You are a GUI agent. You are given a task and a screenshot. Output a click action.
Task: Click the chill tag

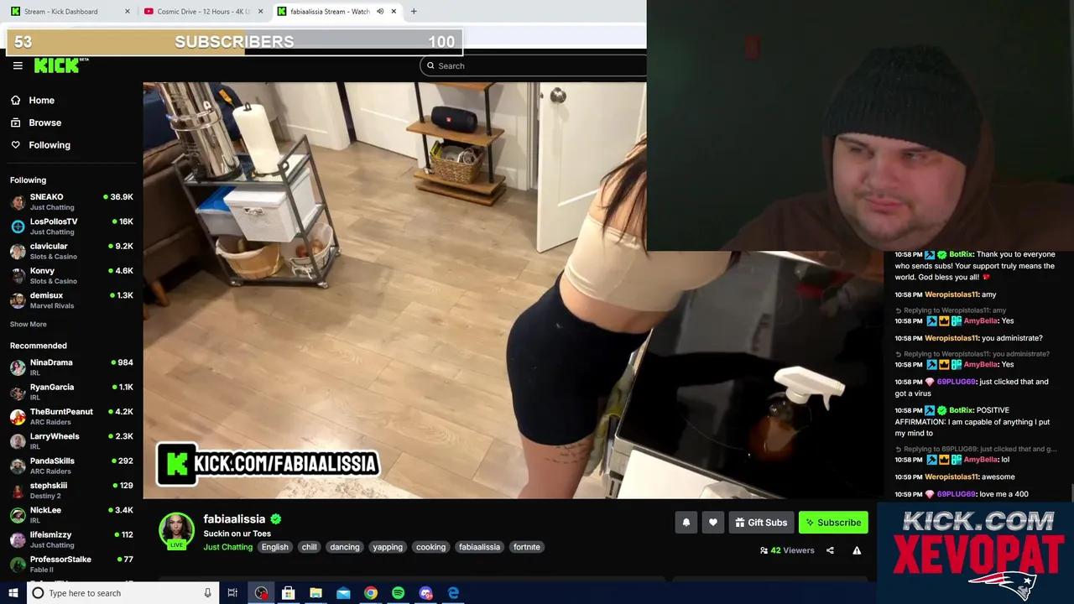point(310,547)
